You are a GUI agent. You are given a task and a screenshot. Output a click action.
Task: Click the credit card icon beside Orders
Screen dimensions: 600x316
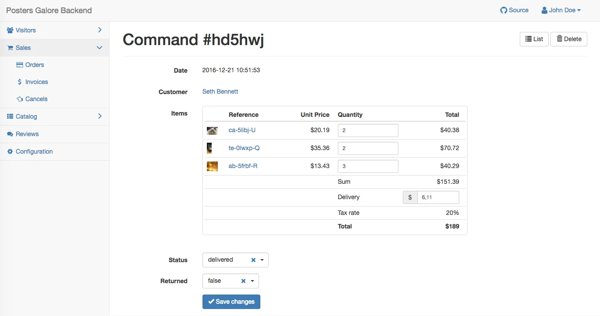pyautogui.click(x=19, y=65)
